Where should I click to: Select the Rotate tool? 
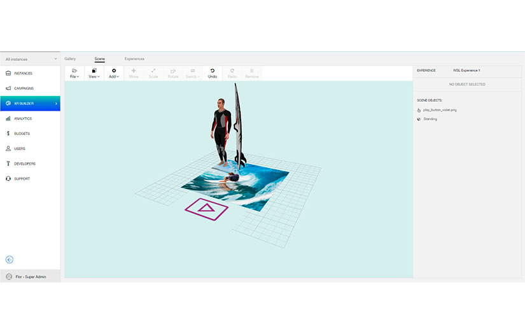pos(173,73)
